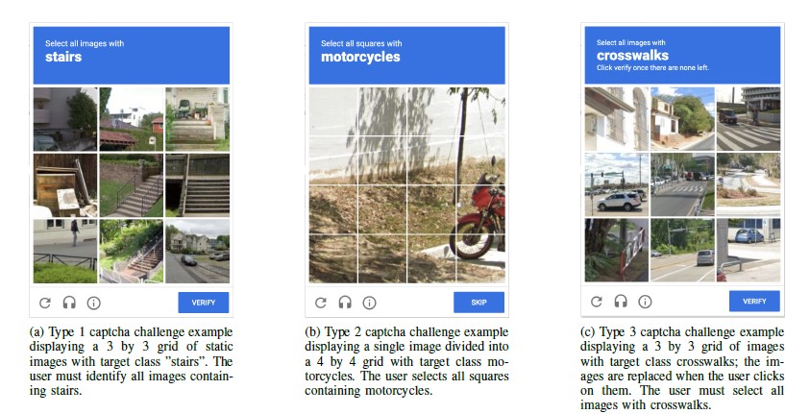Show info for crosswalks captcha
The width and height of the screenshot is (810, 414).
(x=645, y=302)
